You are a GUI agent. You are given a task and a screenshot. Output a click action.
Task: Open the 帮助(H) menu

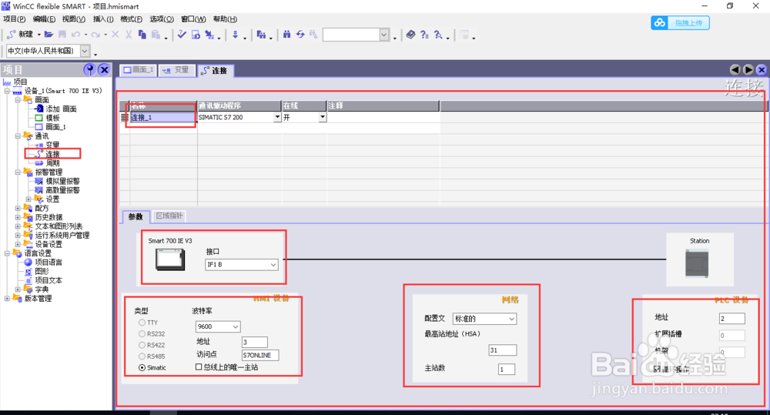pos(225,19)
